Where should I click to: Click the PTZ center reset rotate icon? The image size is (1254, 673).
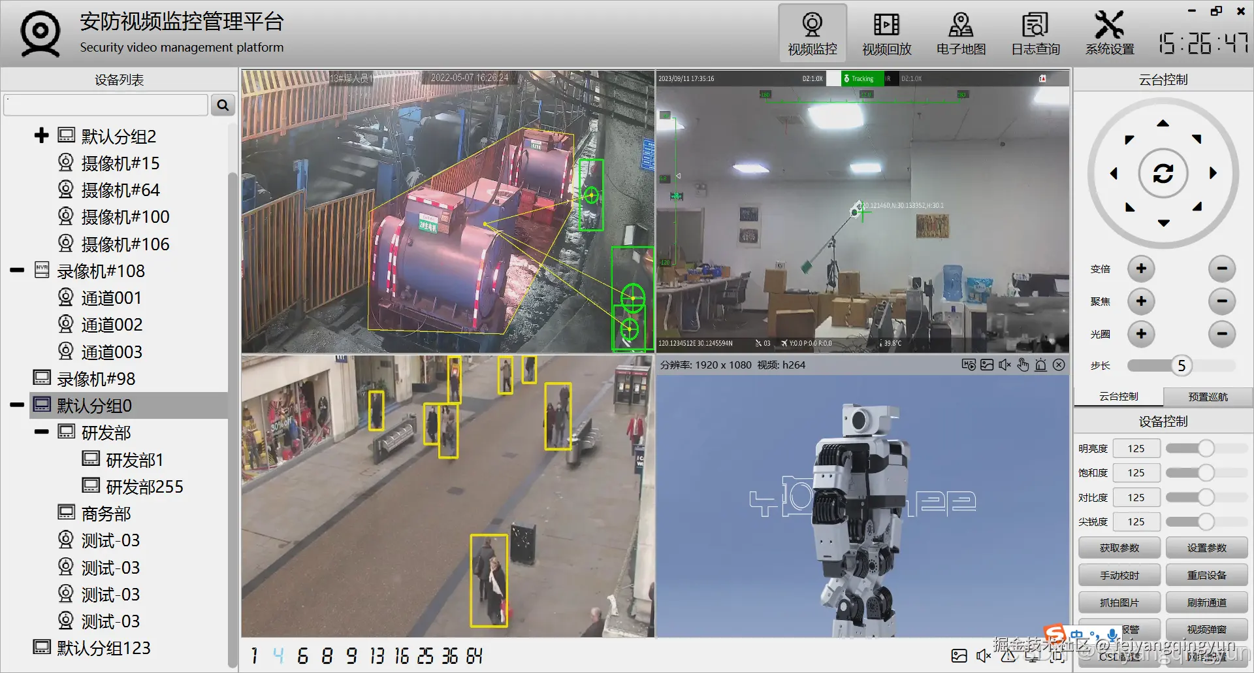click(1163, 173)
